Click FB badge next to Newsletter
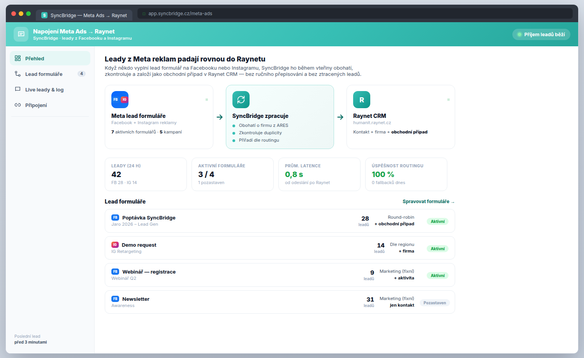This screenshot has width=584, height=358. pyautogui.click(x=115, y=299)
